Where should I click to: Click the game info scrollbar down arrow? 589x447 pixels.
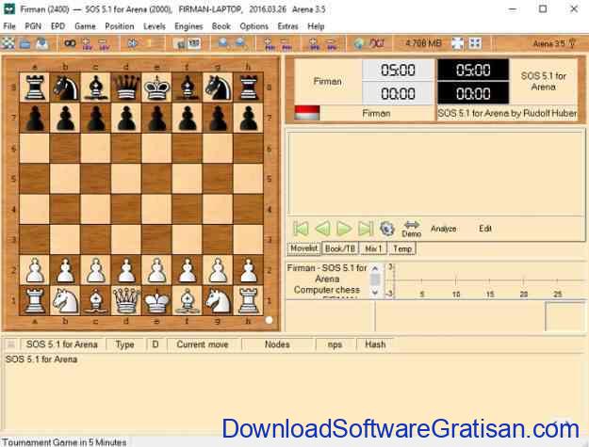point(375,292)
